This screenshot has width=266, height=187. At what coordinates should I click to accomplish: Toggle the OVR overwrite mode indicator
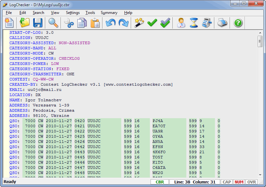251,182
